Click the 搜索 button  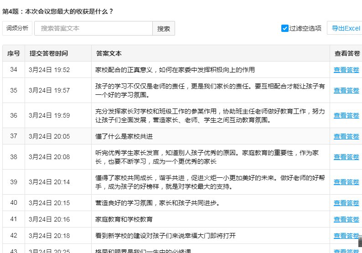point(164,28)
